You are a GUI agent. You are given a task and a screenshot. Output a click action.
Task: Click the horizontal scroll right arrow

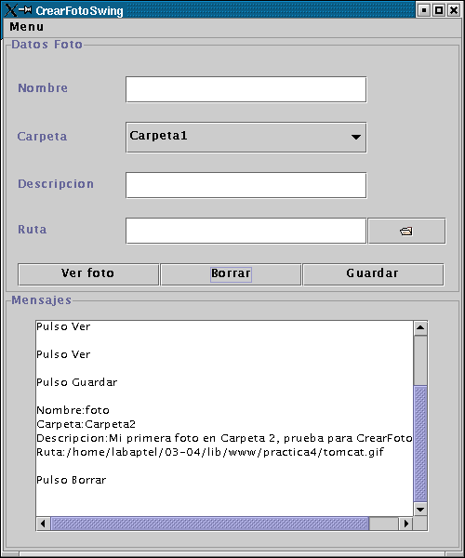405,524
